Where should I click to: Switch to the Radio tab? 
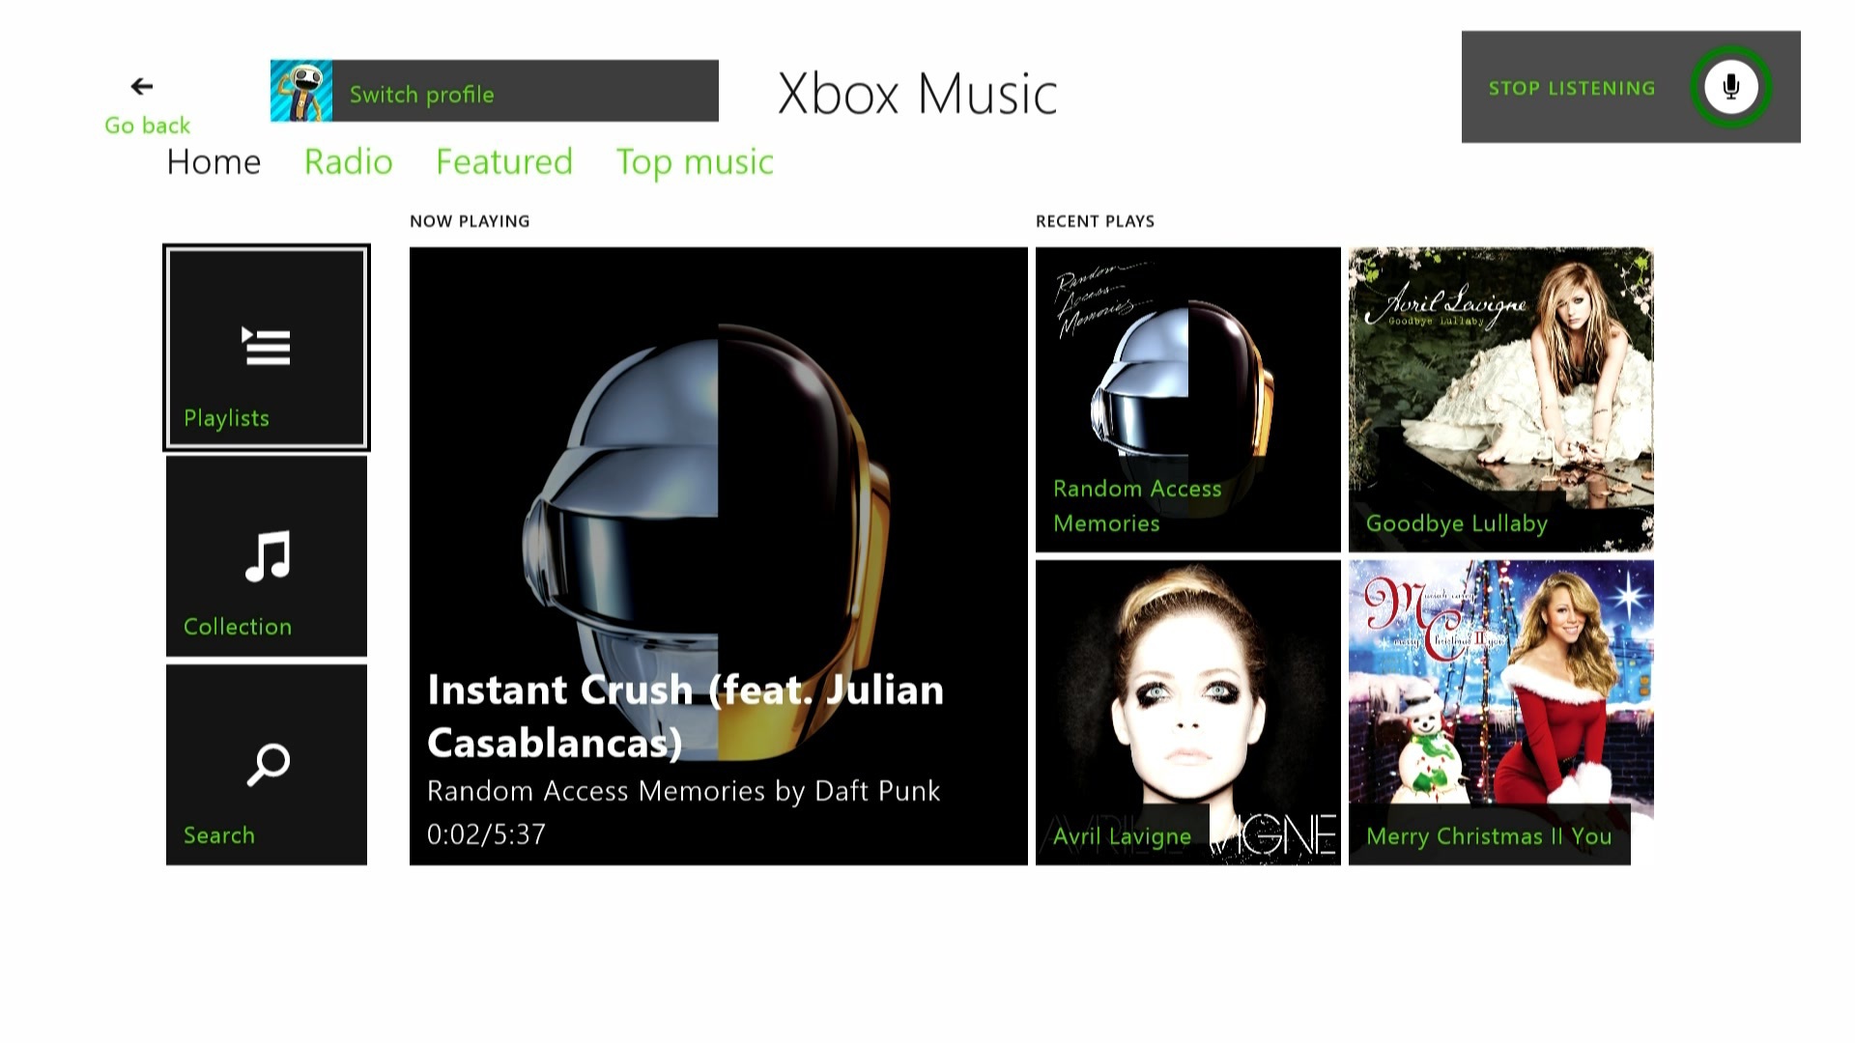pyautogui.click(x=349, y=161)
